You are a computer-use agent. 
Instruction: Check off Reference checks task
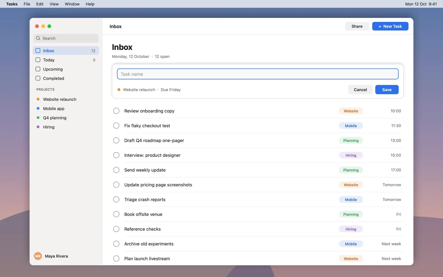116,229
